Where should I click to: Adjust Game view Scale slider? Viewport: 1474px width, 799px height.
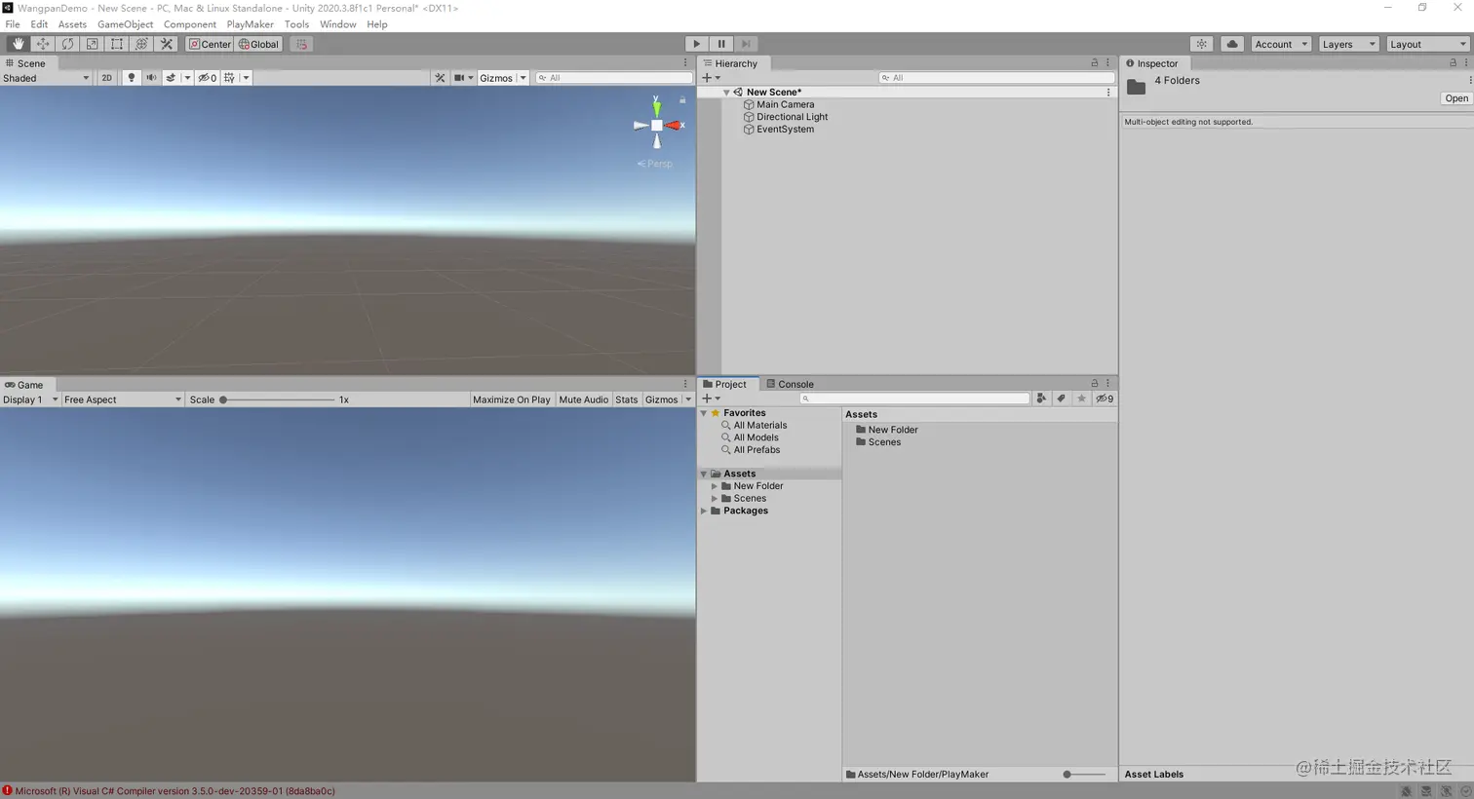278,399
